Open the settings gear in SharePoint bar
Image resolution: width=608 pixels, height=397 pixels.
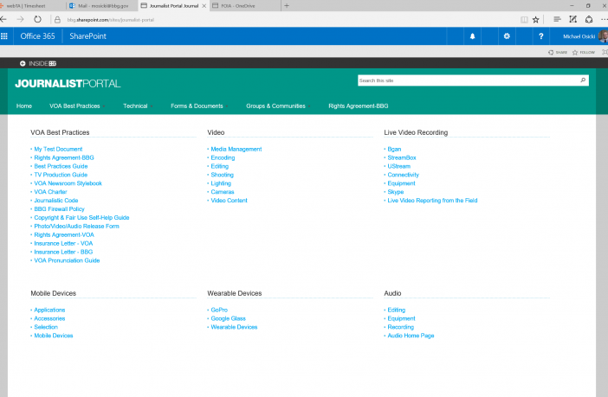[x=507, y=36]
